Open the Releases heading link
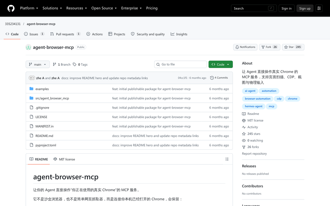This screenshot has height=206, width=330. pyautogui.click(x=249, y=166)
